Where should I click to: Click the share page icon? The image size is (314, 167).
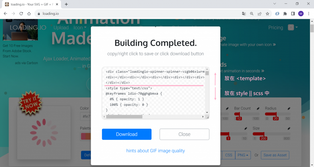(x=259, y=14)
